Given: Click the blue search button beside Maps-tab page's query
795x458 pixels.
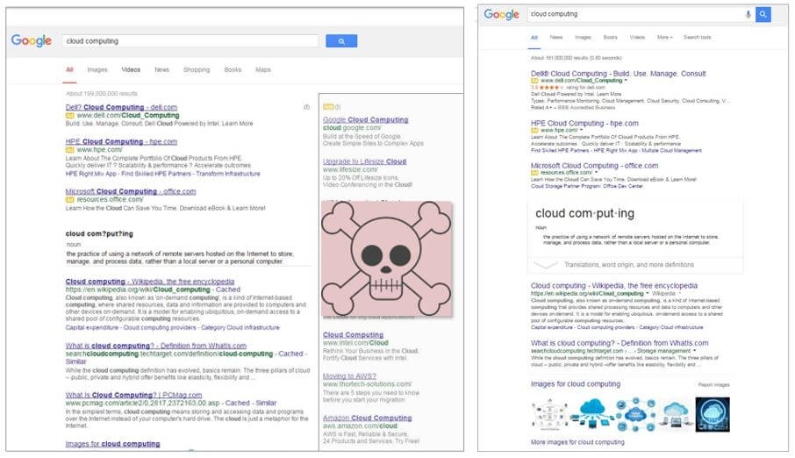Looking at the screenshot, I should pyautogui.click(x=341, y=41).
